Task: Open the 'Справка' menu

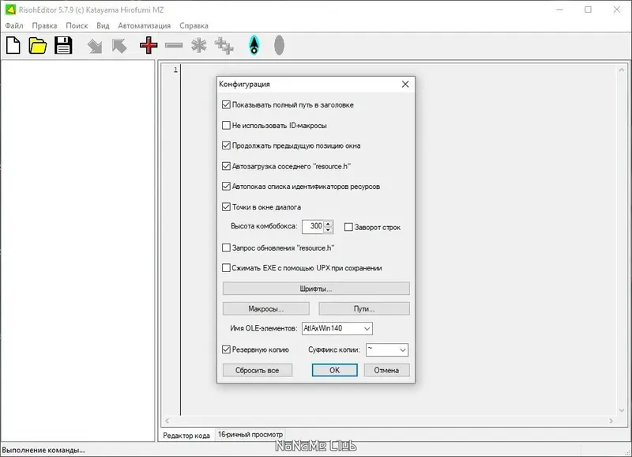Action: tap(192, 25)
